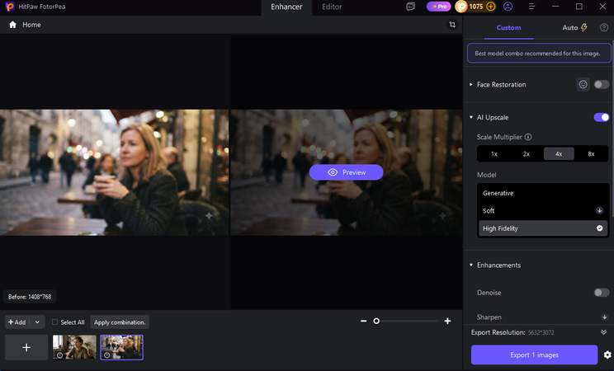Image resolution: width=614 pixels, height=371 pixels.
Task: Open the user account profile icon
Action: pos(508,7)
